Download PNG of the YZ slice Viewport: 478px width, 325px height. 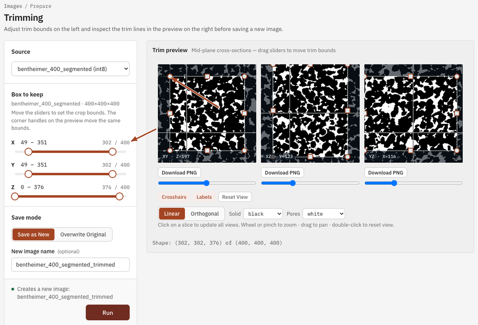tap(386, 172)
